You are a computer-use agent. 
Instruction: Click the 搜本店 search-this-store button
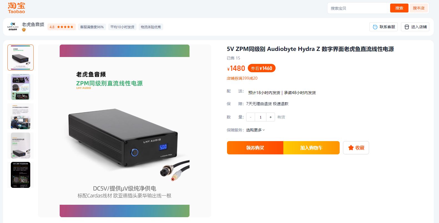pyautogui.click(x=418, y=8)
